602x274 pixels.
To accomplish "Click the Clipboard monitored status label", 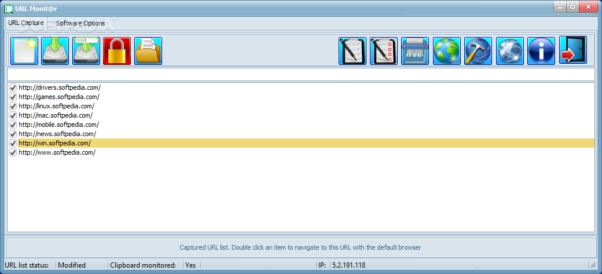I will coord(143,265).
